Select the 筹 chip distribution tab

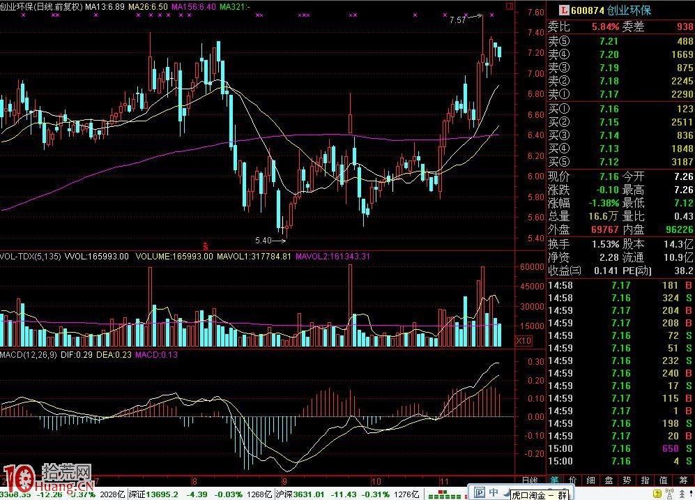(x=683, y=480)
